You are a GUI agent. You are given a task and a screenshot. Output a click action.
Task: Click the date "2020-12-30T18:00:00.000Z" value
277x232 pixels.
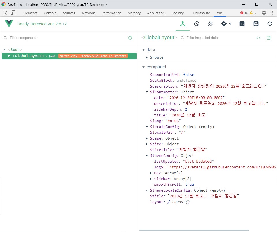(196, 98)
